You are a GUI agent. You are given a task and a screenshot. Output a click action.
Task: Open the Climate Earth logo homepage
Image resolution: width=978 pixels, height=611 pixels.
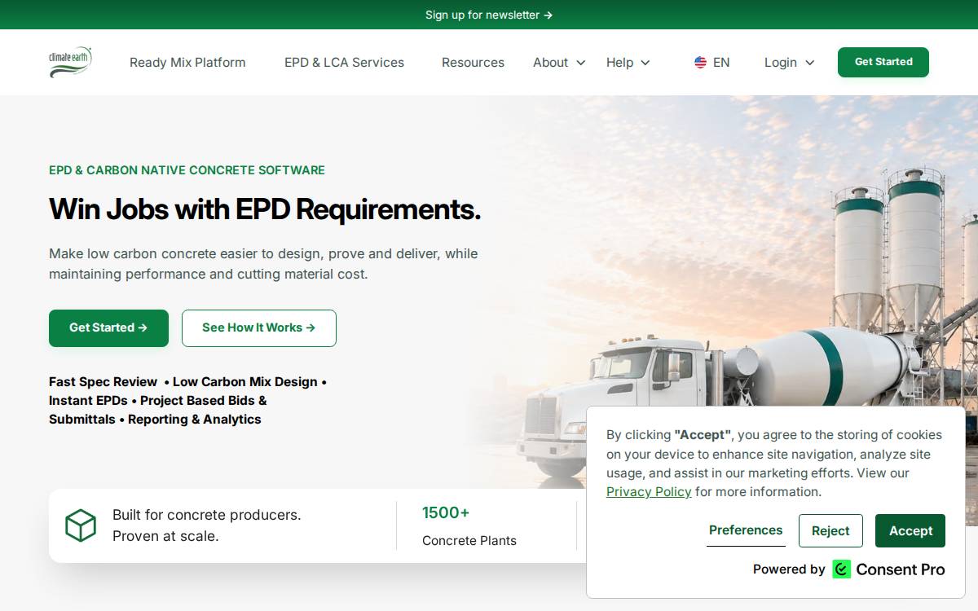point(70,62)
